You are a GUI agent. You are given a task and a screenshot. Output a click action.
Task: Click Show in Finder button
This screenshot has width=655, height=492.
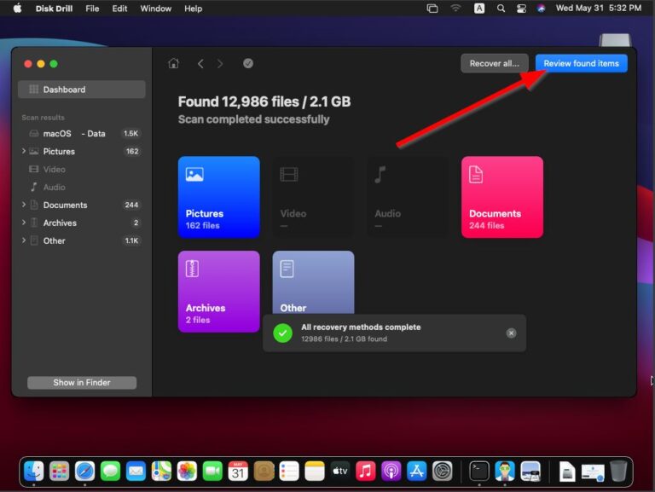pos(82,383)
